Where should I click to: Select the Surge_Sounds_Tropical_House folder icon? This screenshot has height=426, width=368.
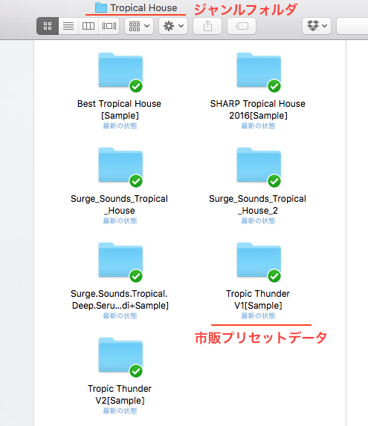[120, 166]
